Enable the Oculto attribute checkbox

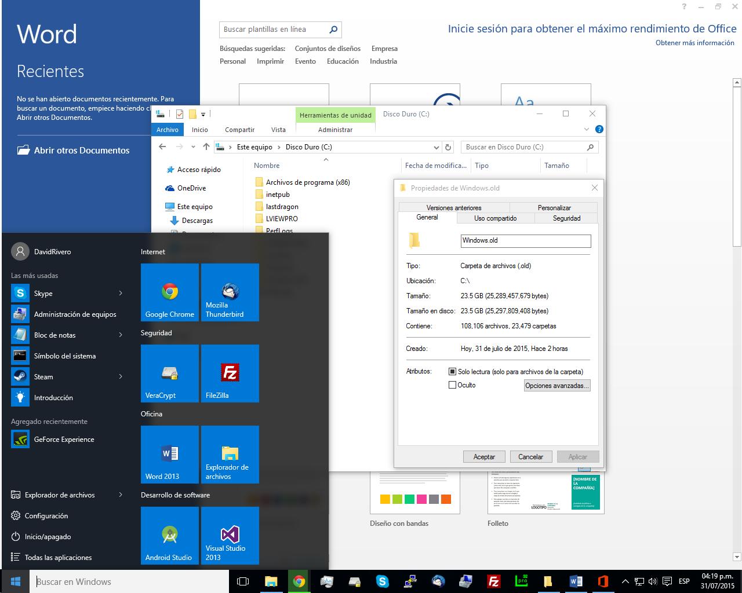453,385
